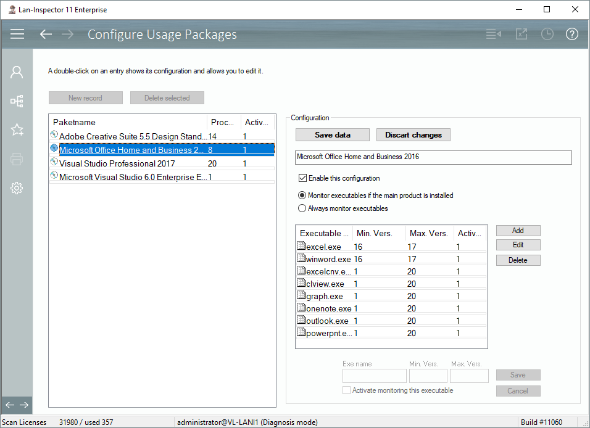Sort executables by Min. Vers. column
The height and width of the screenshot is (428, 590).
[x=379, y=233]
